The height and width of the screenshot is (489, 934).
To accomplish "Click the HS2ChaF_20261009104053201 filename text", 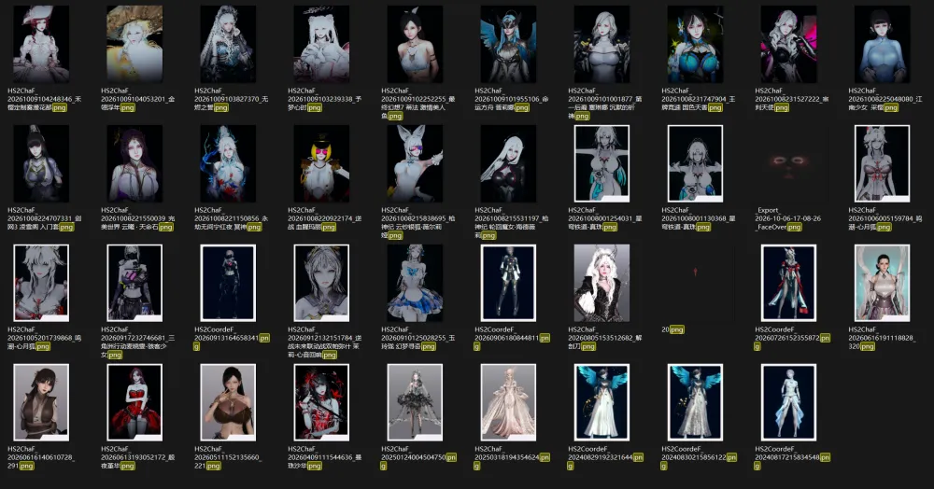I will point(137,99).
